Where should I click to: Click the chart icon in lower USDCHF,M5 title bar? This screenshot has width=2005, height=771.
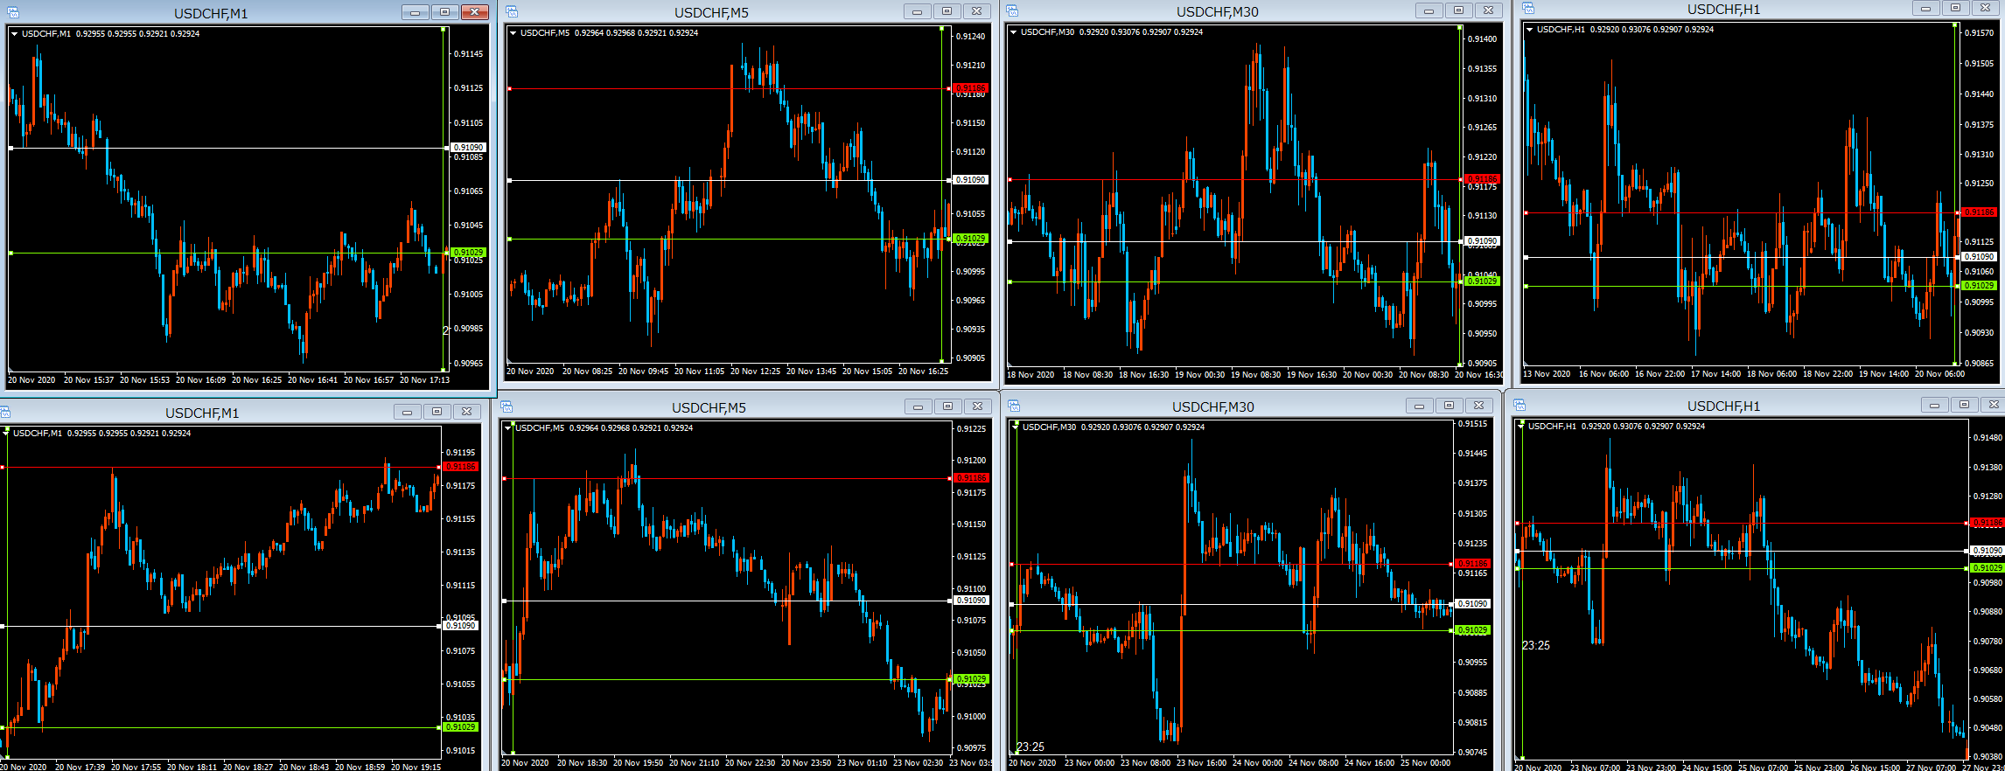click(506, 406)
